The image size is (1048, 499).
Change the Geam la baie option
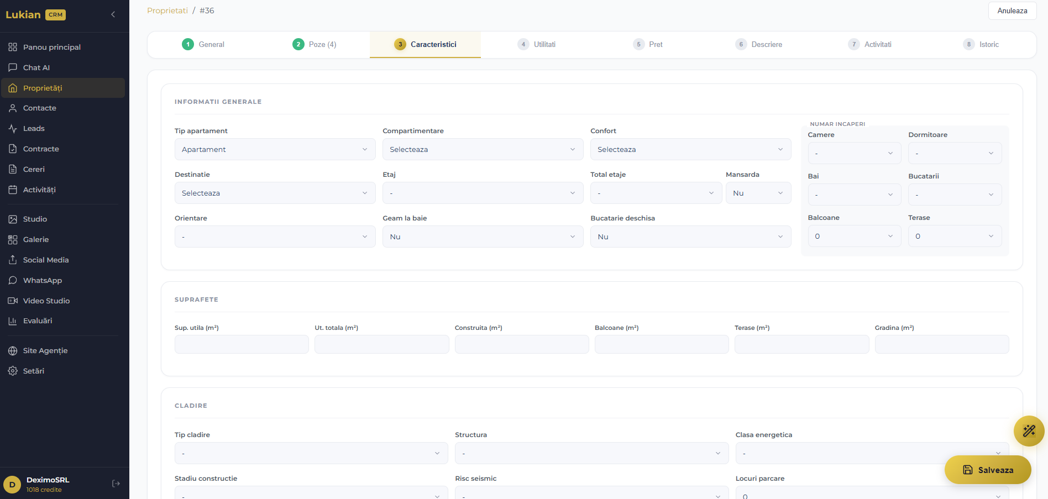tap(482, 237)
